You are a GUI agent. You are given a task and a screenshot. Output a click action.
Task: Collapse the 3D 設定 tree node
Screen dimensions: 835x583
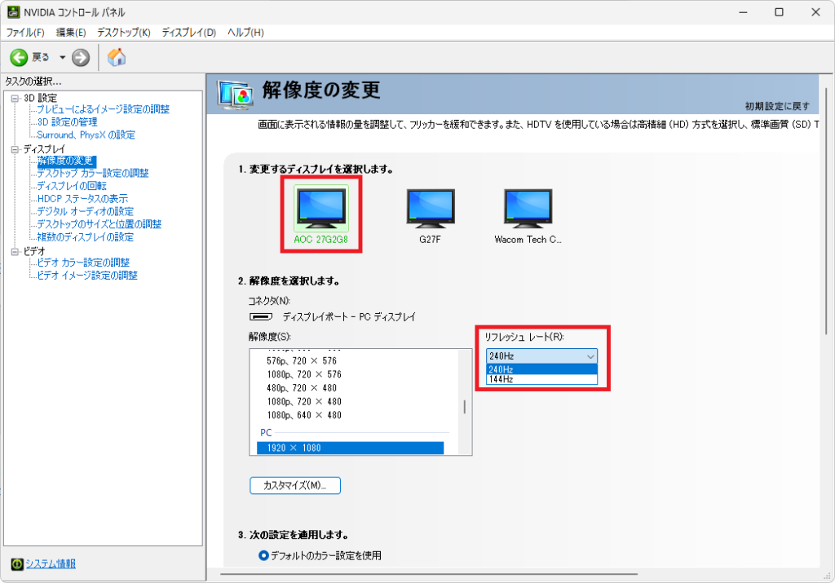pos(15,98)
